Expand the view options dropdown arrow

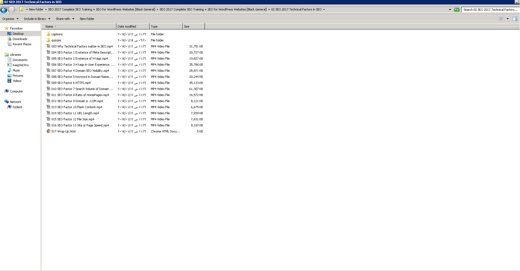click(x=508, y=19)
